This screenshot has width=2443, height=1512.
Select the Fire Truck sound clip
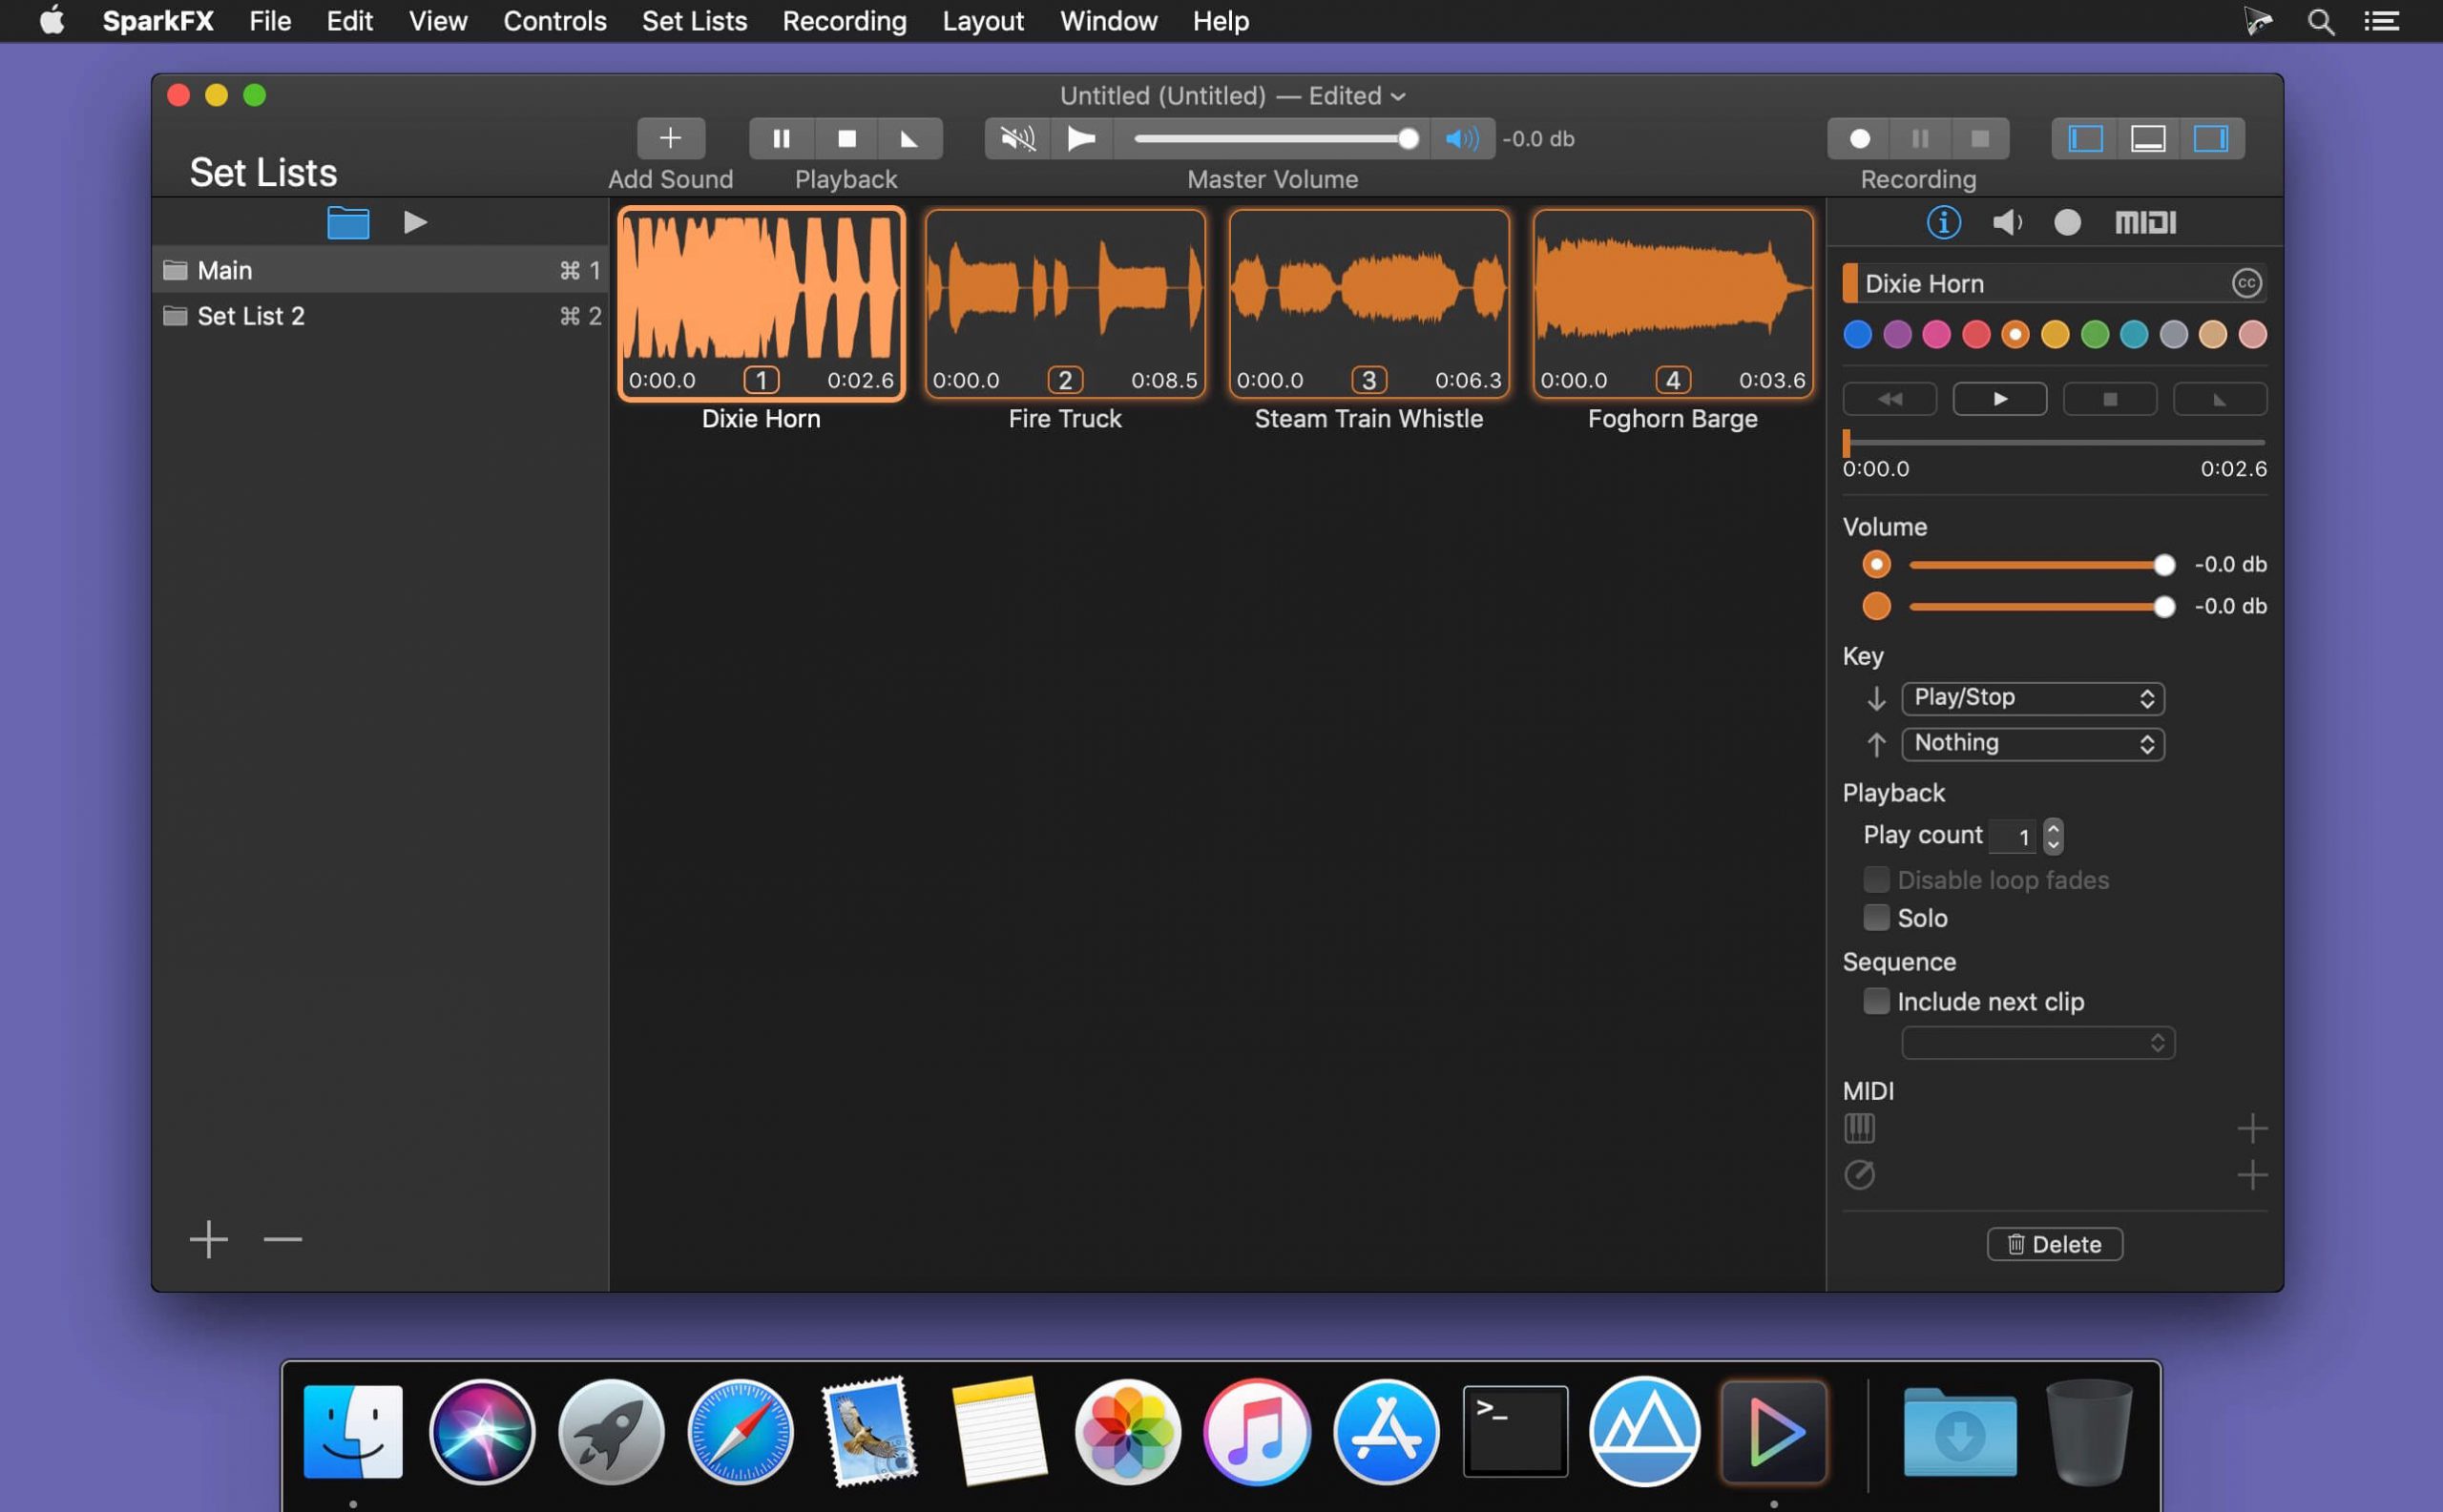[1064, 300]
